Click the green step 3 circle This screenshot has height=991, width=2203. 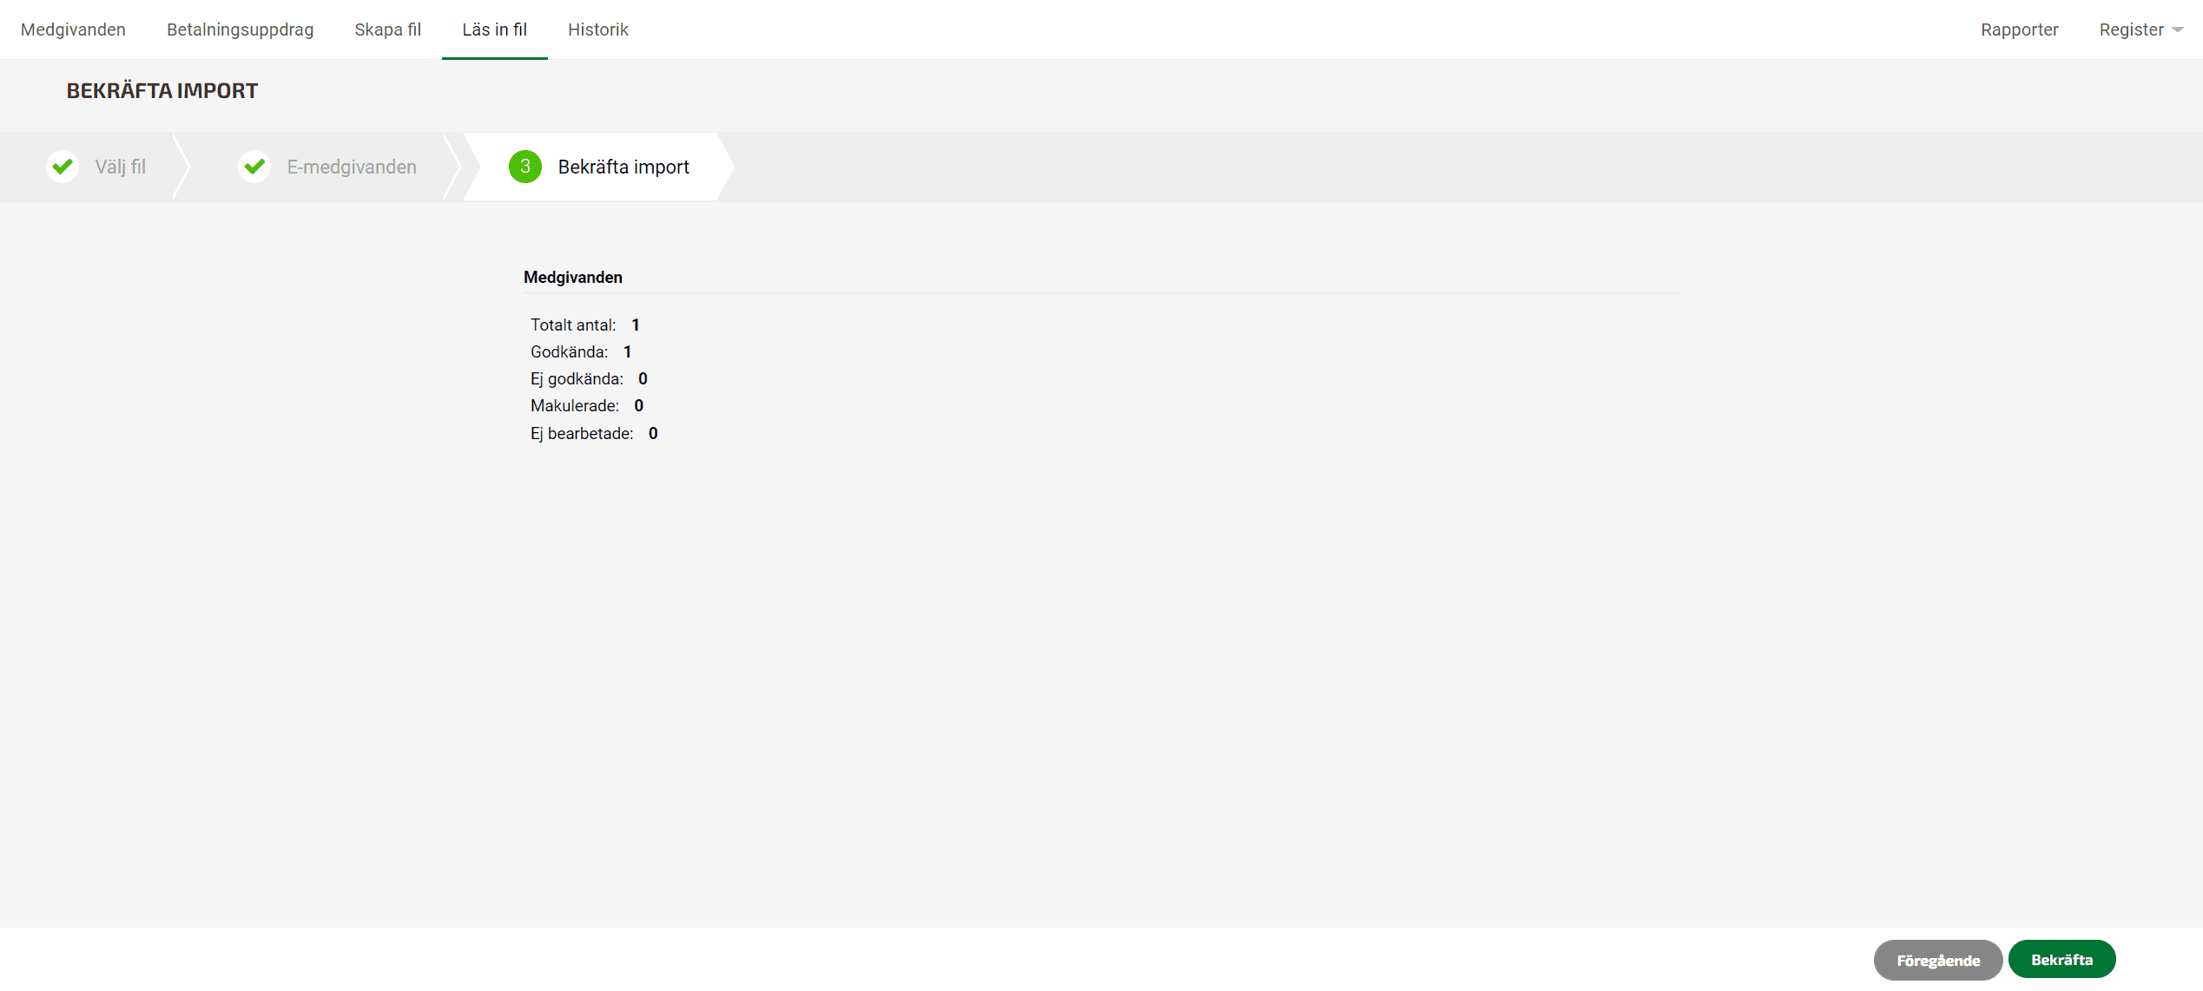(525, 167)
